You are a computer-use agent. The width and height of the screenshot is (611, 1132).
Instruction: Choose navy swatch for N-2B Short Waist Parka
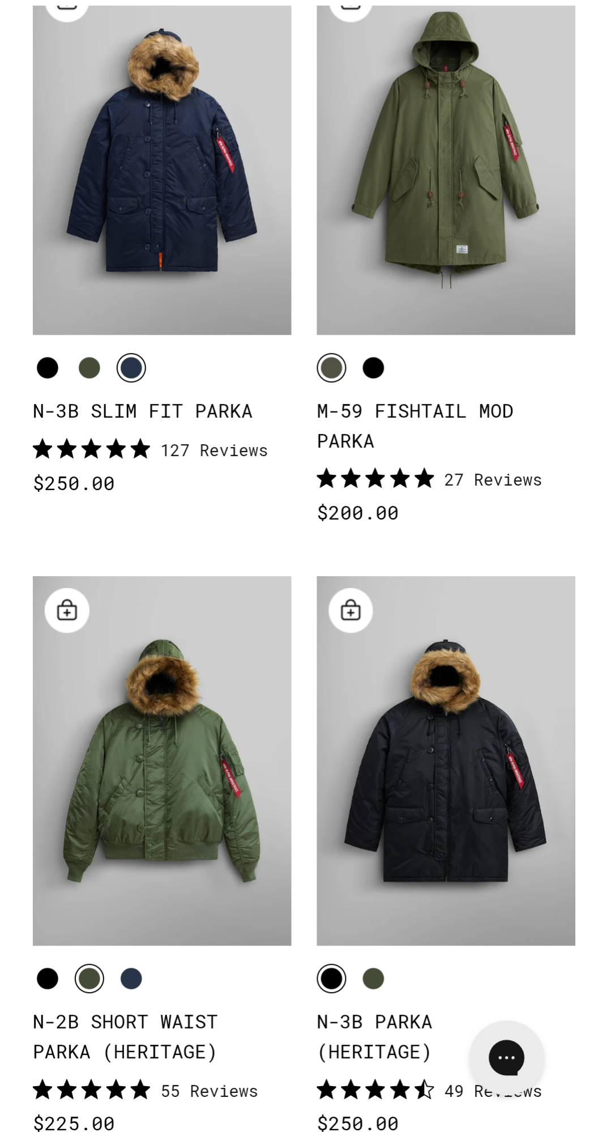click(131, 978)
